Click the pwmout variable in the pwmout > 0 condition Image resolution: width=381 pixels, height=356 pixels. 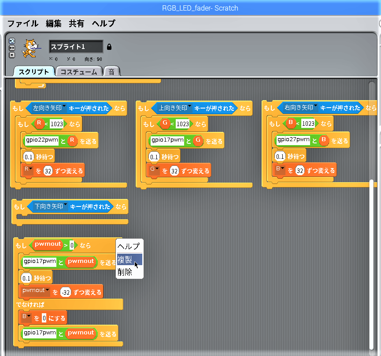pyautogui.click(x=48, y=244)
